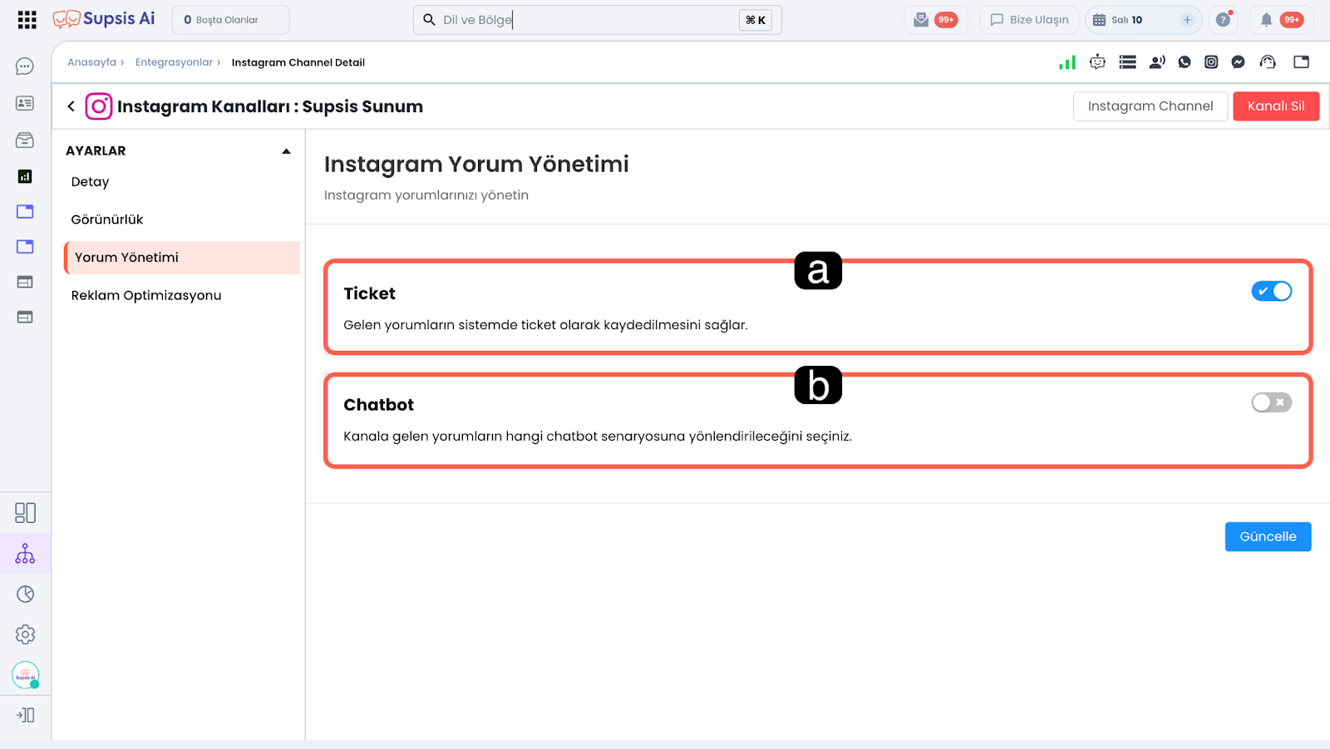The width and height of the screenshot is (1330, 749).
Task: Open the chat bubble sidebar icon
Action: point(25,67)
